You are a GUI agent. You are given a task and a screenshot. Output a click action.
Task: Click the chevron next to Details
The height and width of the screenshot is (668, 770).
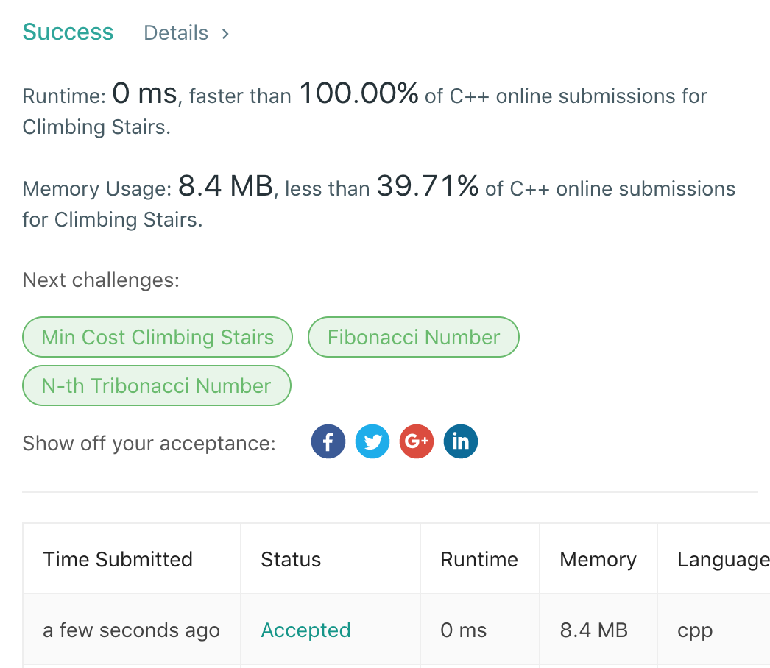click(225, 33)
